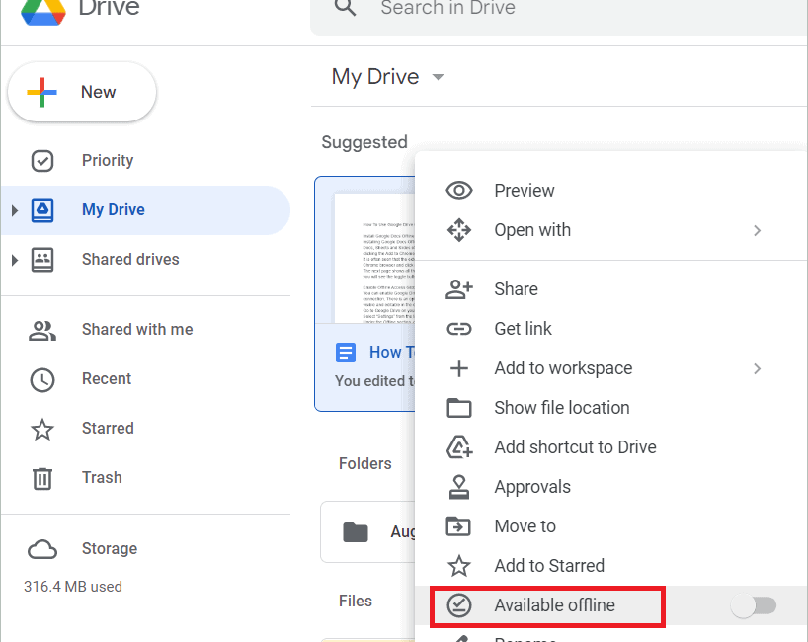Open the My Drive header dropdown arrow
The width and height of the screenshot is (808, 642).
(x=438, y=77)
